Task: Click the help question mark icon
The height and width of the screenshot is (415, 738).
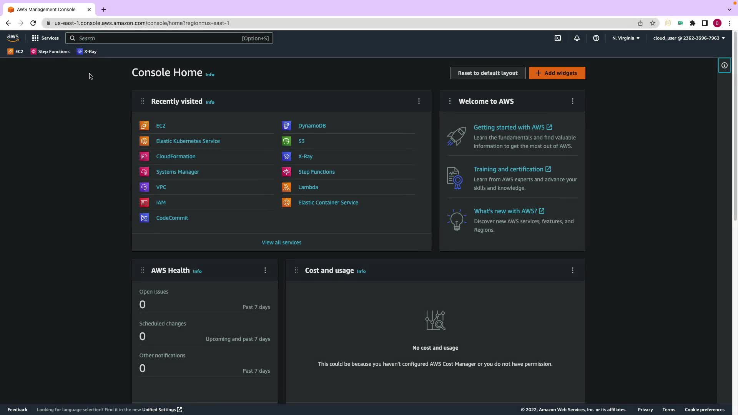Action: tap(596, 38)
